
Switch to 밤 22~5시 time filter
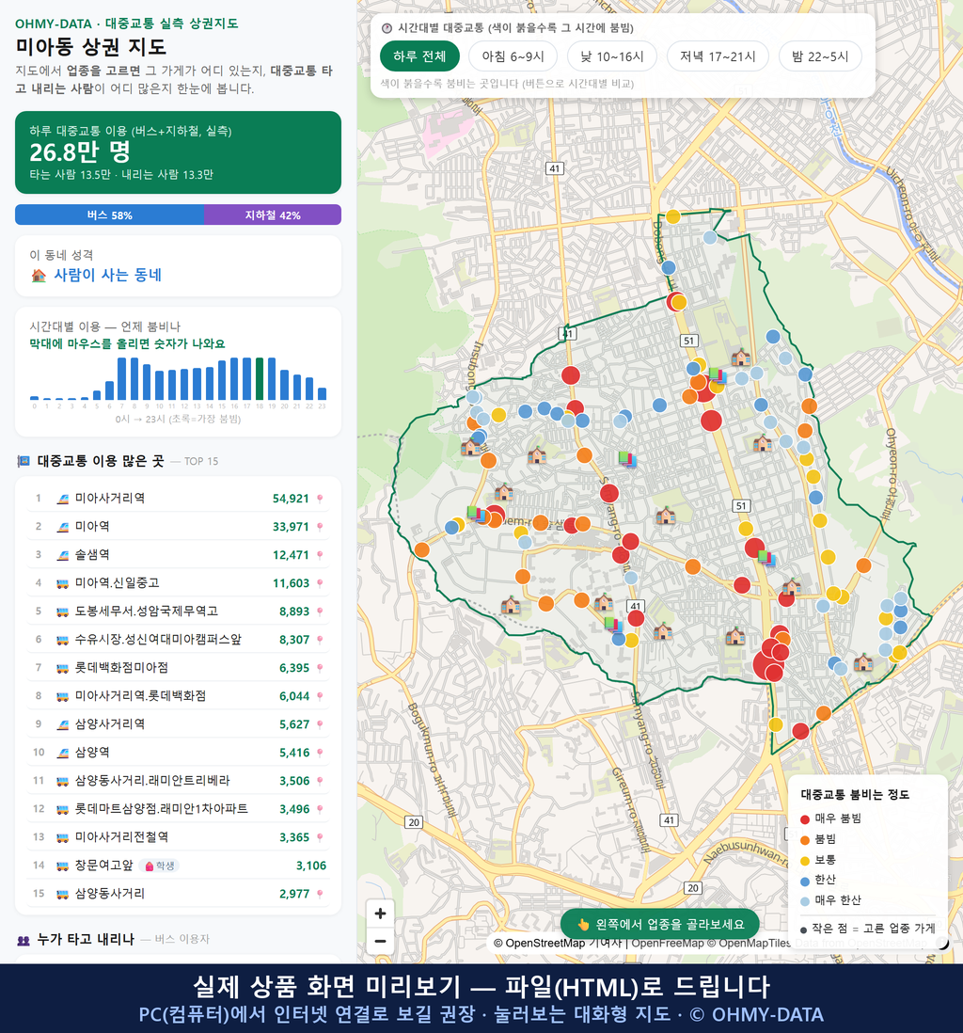coord(820,56)
